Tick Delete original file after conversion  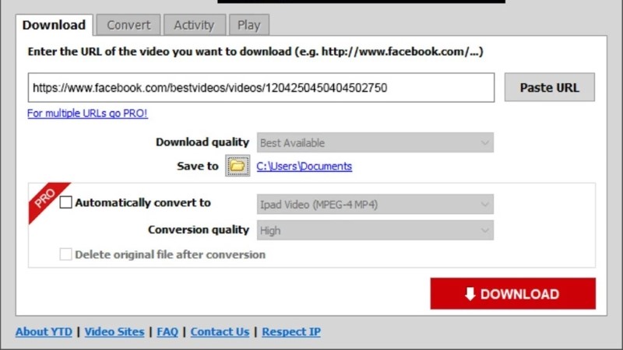pos(65,254)
